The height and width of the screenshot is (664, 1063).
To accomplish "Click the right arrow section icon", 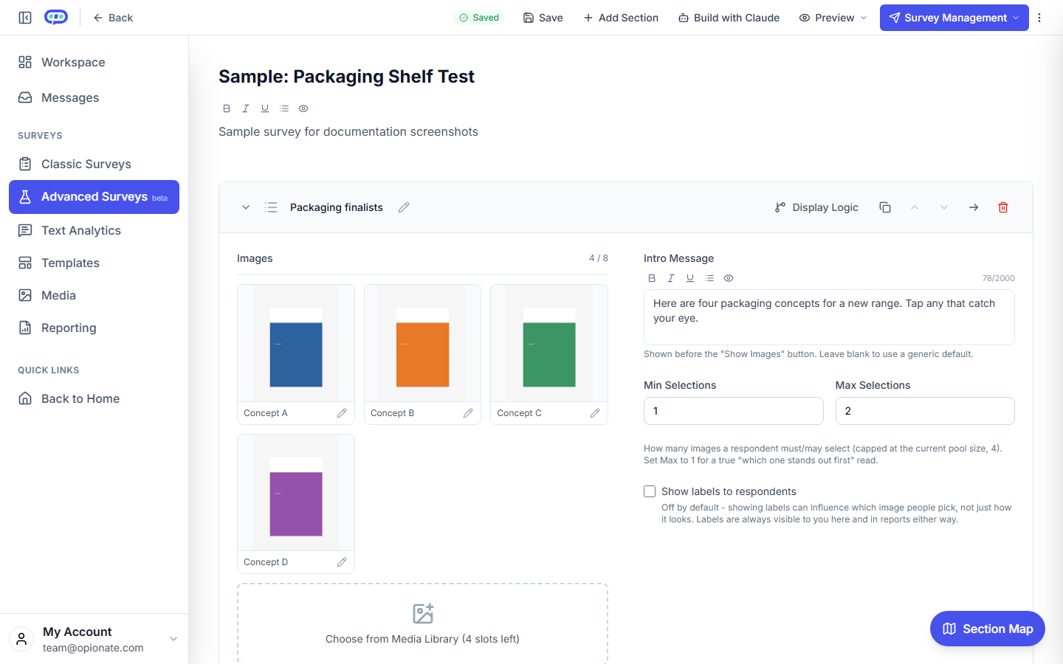I will click(x=974, y=207).
